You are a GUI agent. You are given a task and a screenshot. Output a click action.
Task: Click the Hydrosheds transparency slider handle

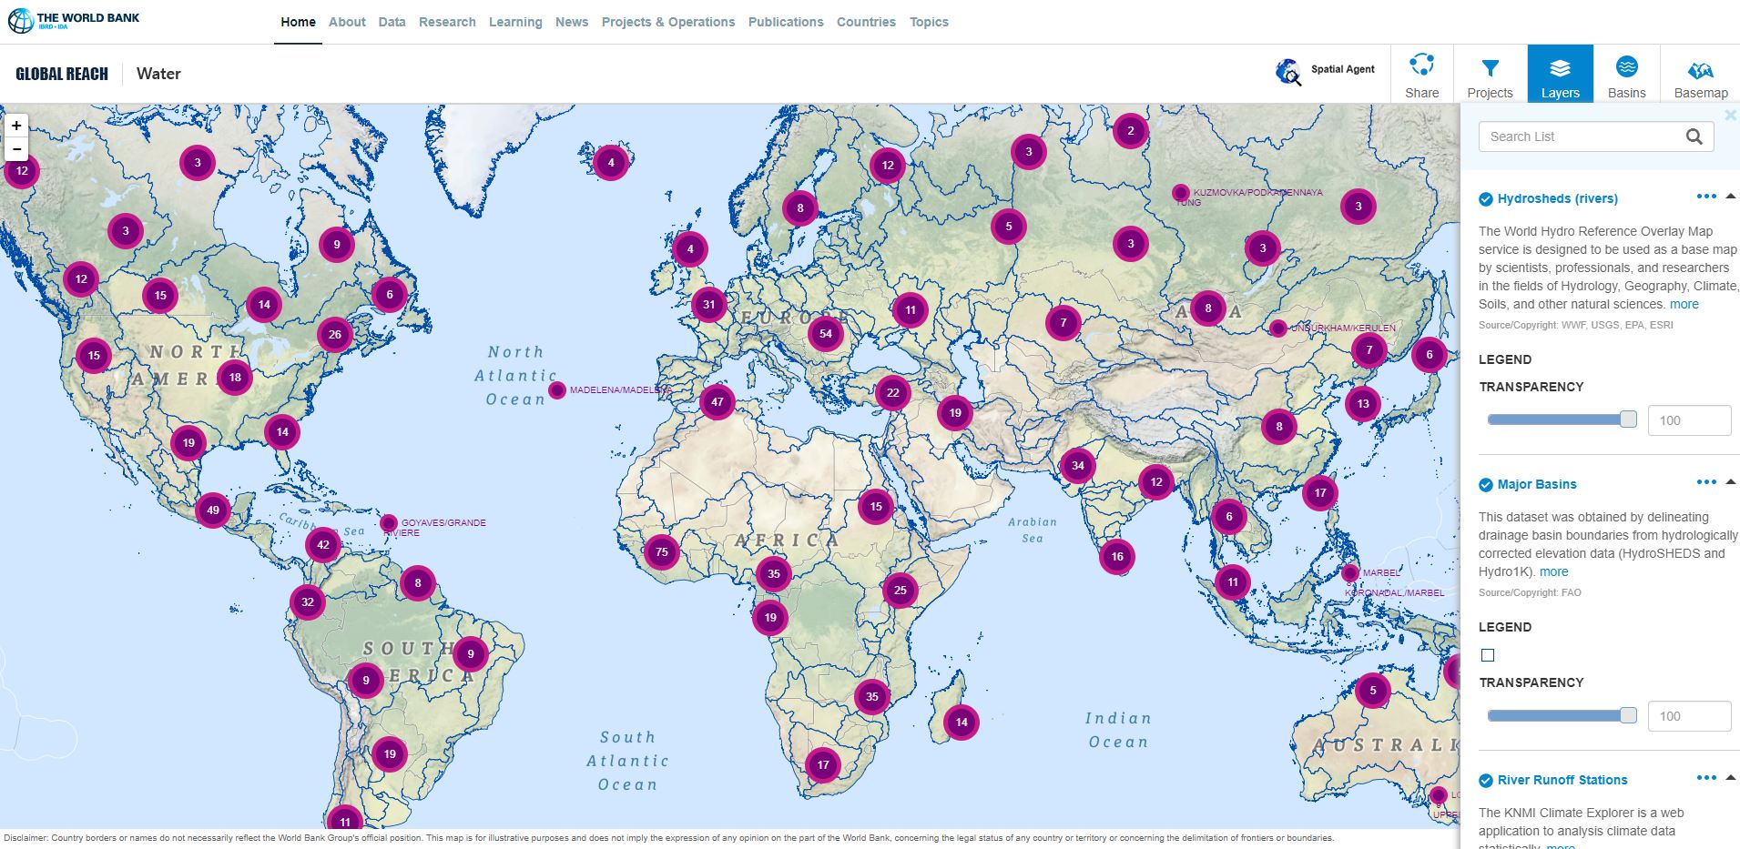pos(1628,419)
